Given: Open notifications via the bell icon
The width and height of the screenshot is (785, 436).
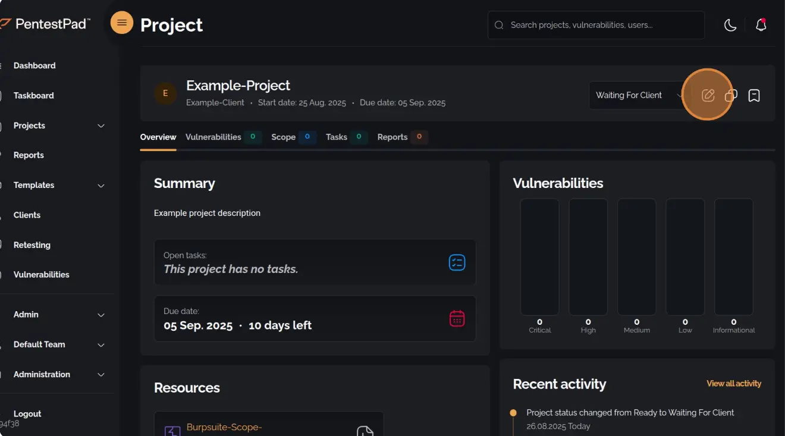Looking at the screenshot, I should pos(761,25).
